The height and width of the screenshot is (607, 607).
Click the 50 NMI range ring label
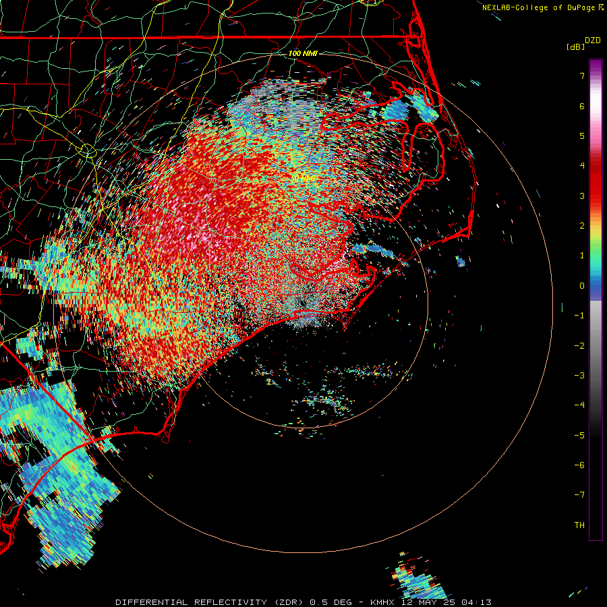(x=303, y=178)
